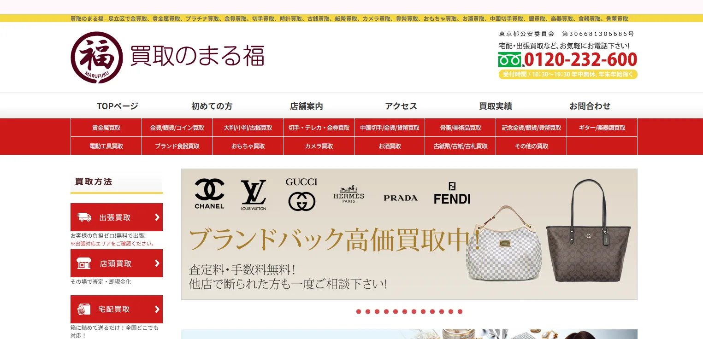Click the truck icon beside 出張買取
This screenshot has height=339, width=703.
click(x=84, y=217)
